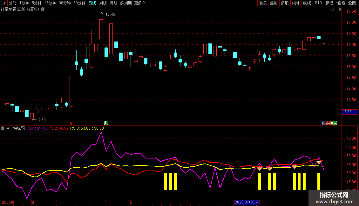Click the latest cyan candle on the chart
This screenshot has width=359, height=206.
(319, 37)
